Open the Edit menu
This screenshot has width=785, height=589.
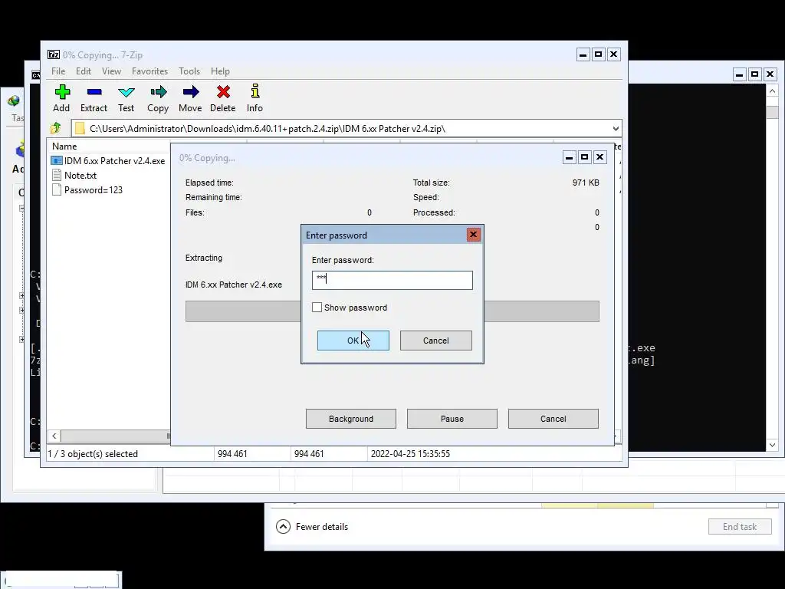tap(83, 71)
